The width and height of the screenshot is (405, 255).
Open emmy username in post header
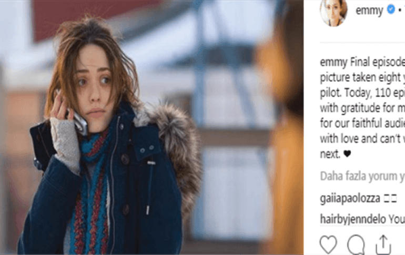(x=369, y=11)
